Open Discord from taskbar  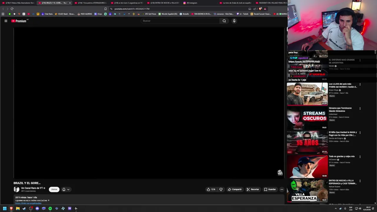[x=37, y=208]
